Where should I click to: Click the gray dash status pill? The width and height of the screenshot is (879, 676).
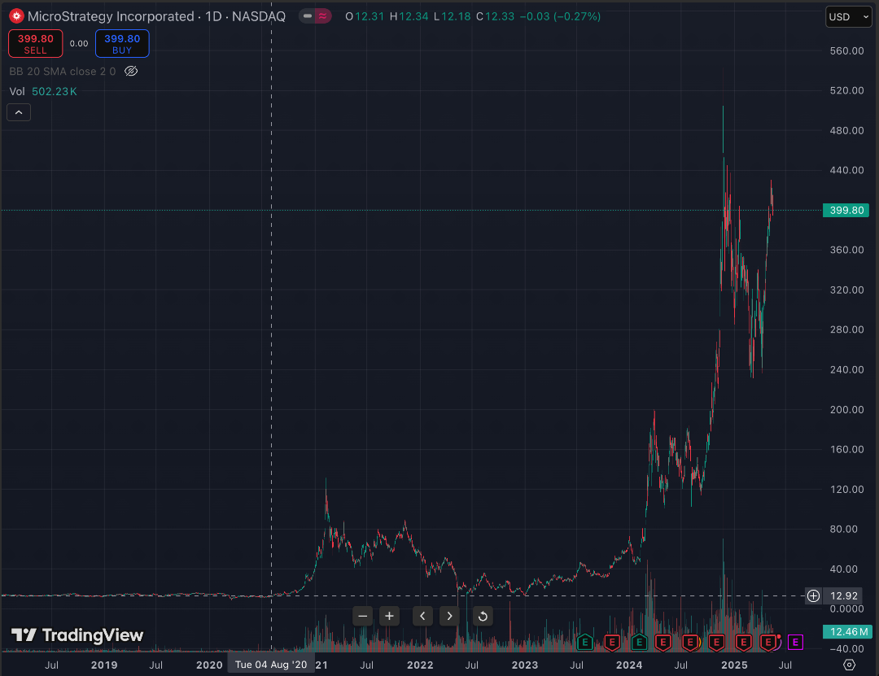[307, 16]
